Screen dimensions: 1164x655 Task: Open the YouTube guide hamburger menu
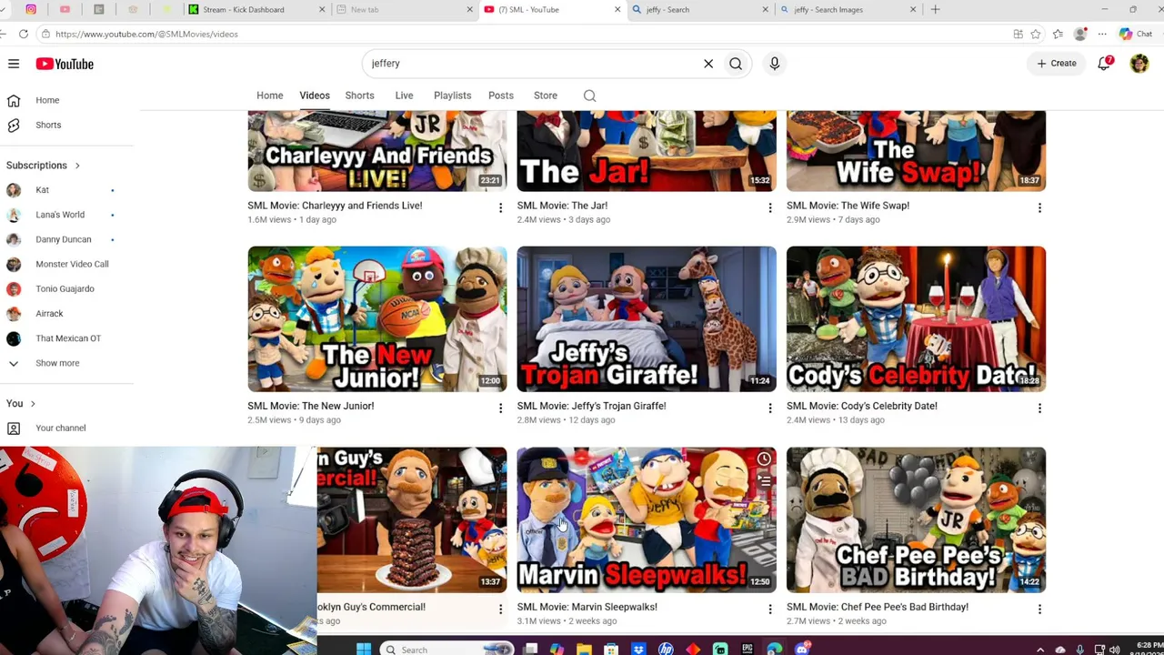14,64
